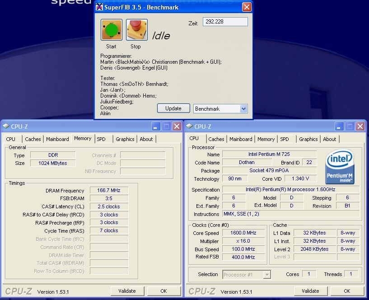This screenshot has width=369, height=300.
Task: Open Mainboard tab in right CPU-Z
Action: click(241, 139)
